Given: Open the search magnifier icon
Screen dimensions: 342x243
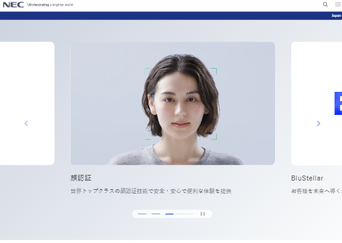Looking at the screenshot, I should pos(326,4).
